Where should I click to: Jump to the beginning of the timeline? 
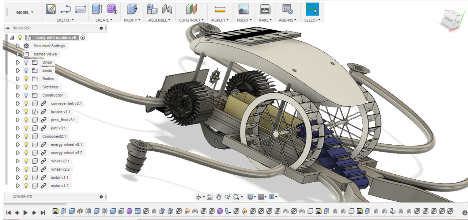8,212
